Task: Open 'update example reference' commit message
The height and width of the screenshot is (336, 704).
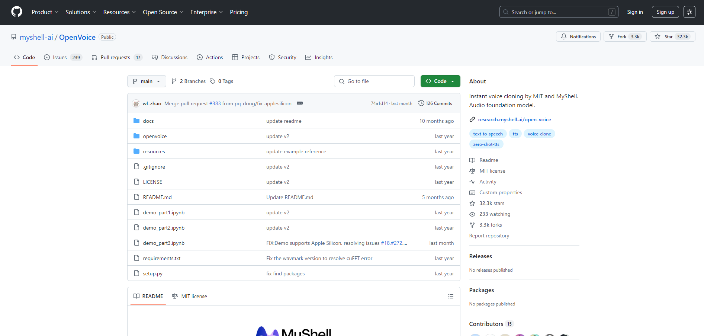Action: point(296,151)
